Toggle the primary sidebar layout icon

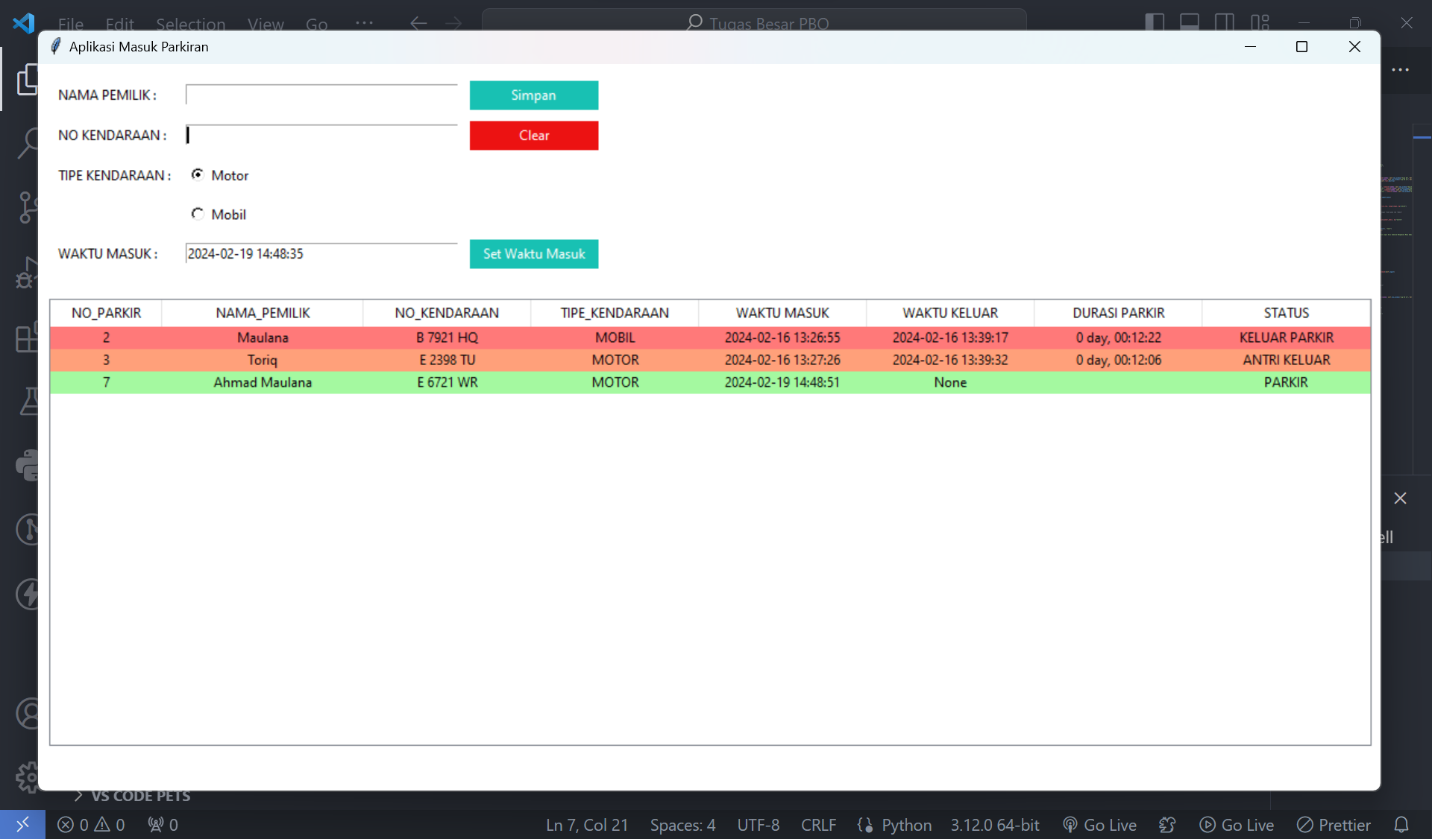1154,22
